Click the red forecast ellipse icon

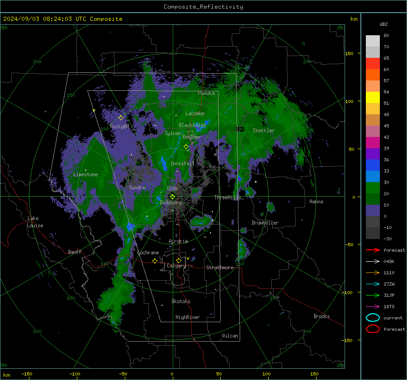[x=373, y=329]
